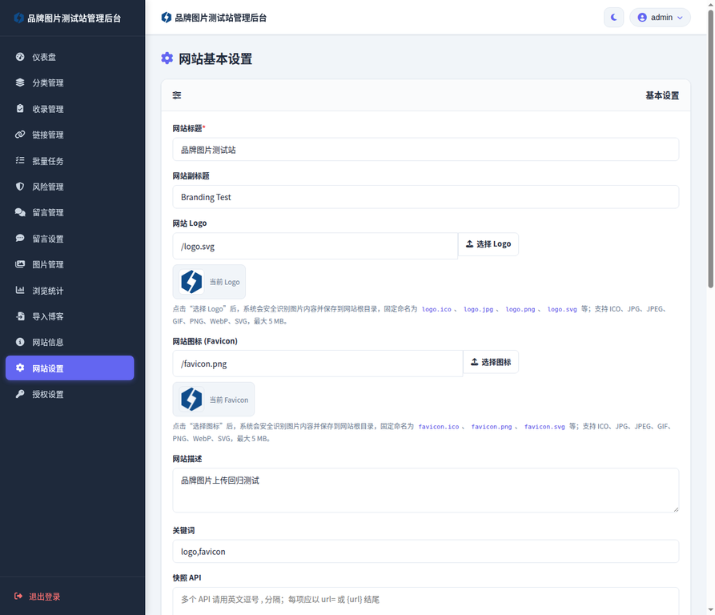Go to 收录管理 in the sidebar
Image resolution: width=715 pixels, height=615 pixels.
pos(70,109)
